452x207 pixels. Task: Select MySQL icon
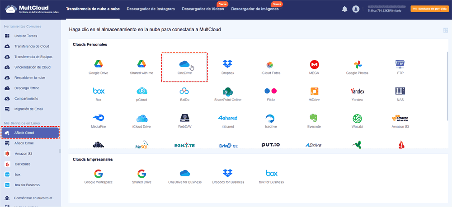pos(141,145)
